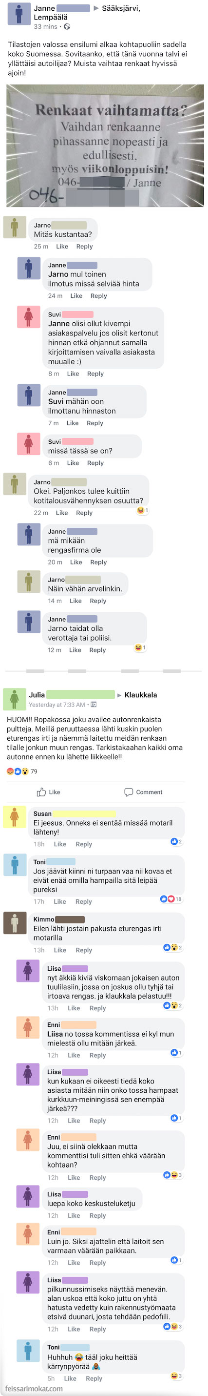Like Jarno's comment 'Mitäs kustantaa?'
Screen dimensions: 208x1396
pyautogui.click(x=62, y=247)
